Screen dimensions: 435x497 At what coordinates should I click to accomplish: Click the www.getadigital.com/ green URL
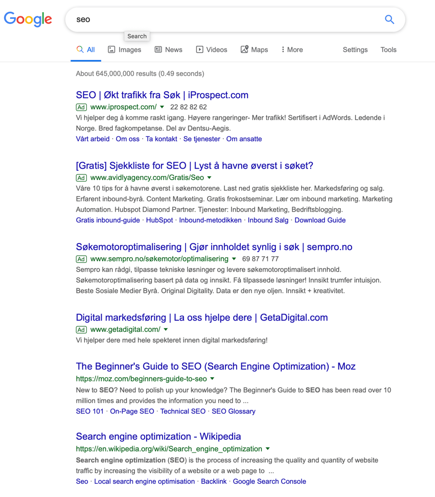125,330
